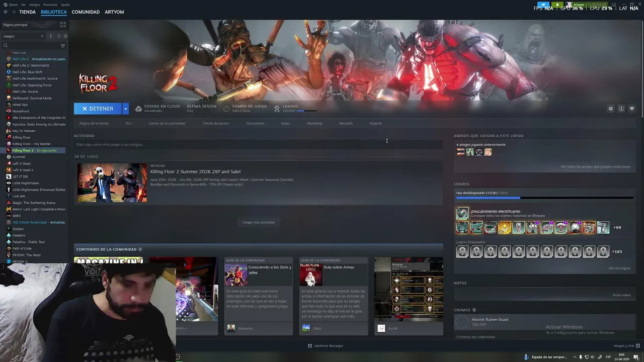Open the Página de la tienda link
The image size is (644, 362).
click(94, 123)
